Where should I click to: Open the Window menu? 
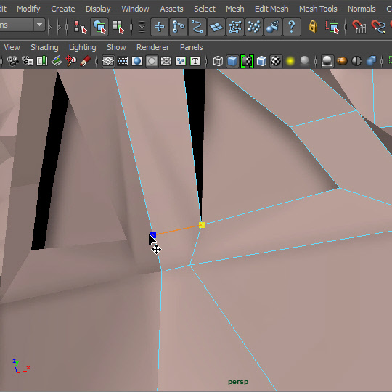[135, 9]
